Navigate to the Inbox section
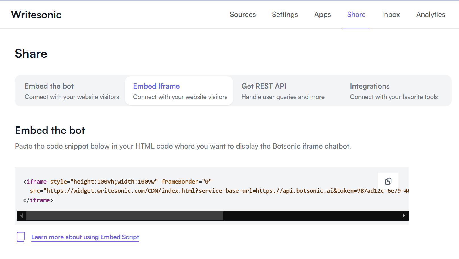The image size is (459, 259). pos(391,15)
